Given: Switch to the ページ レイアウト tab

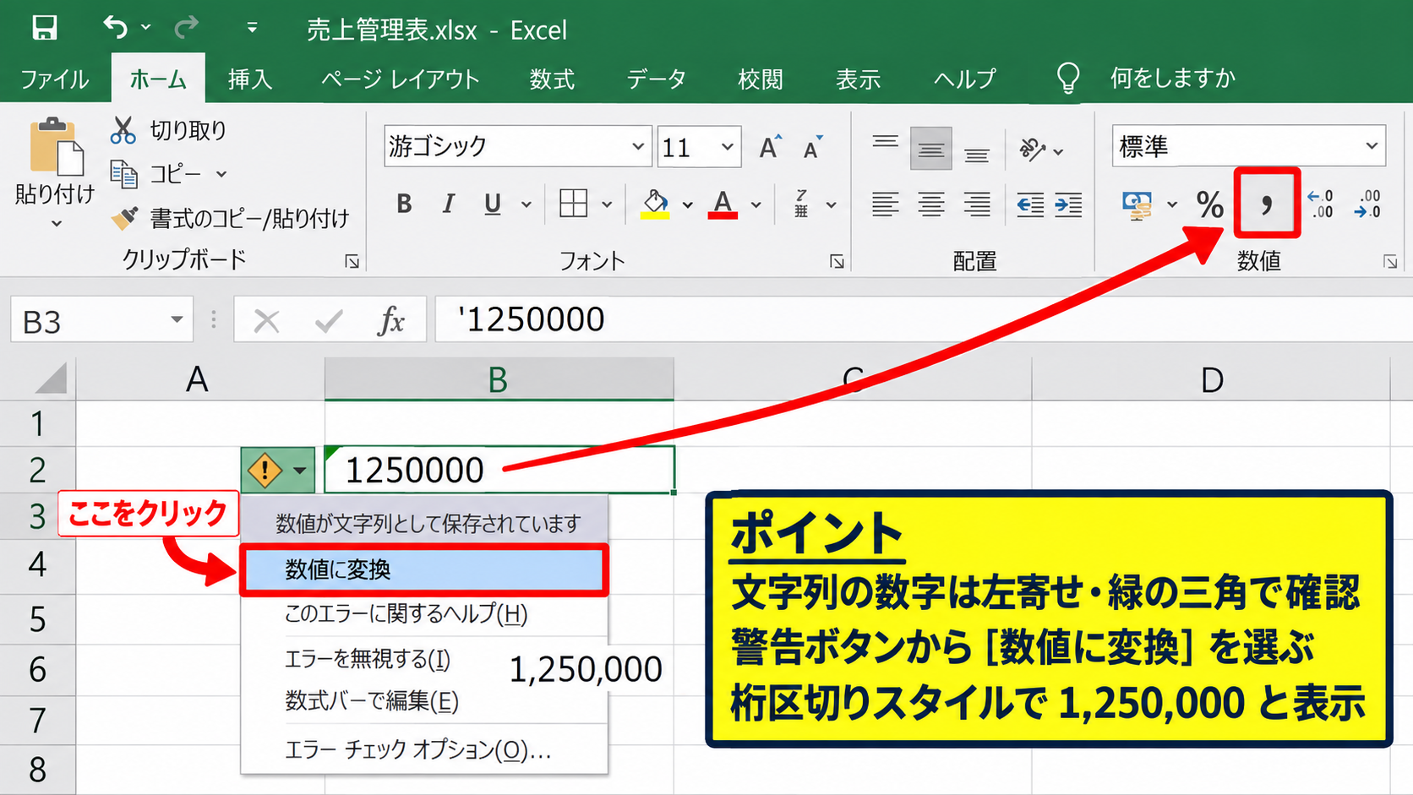Looking at the screenshot, I should coord(401,79).
